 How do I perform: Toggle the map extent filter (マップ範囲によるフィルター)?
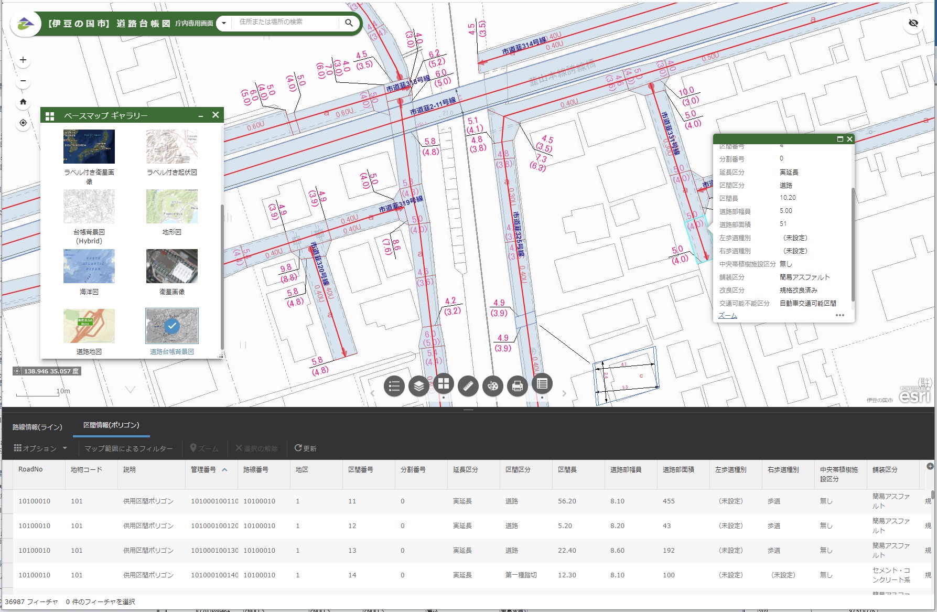point(128,448)
